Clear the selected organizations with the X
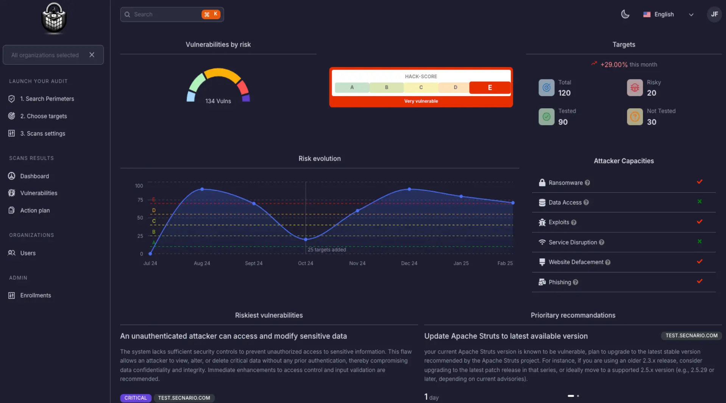726x403 pixels. (x=92, y=55)
